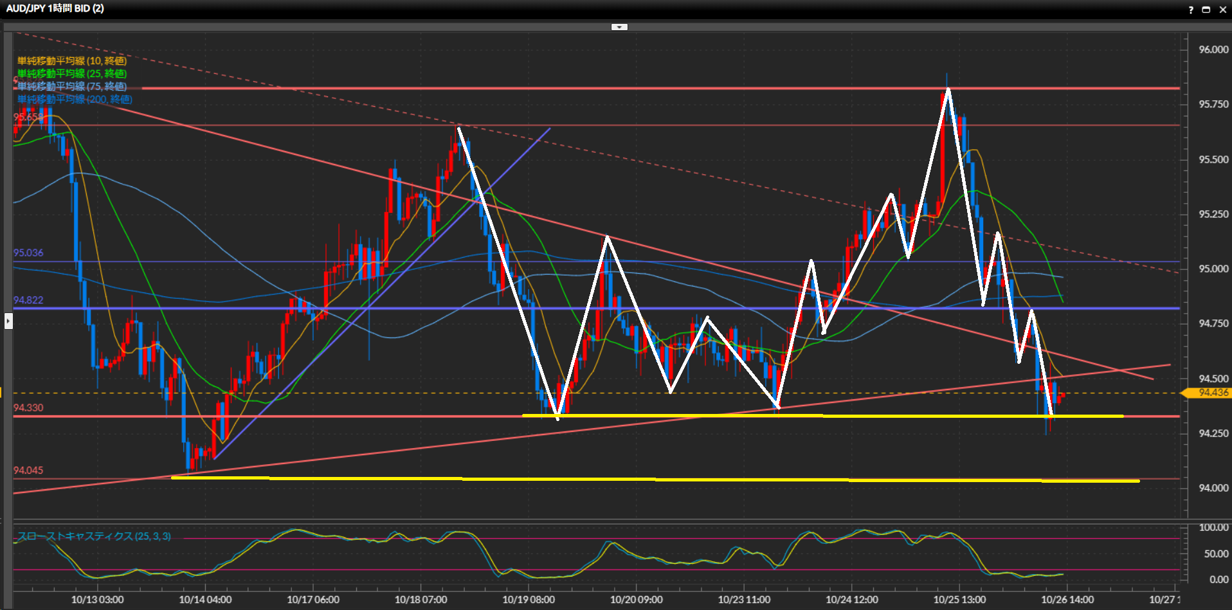Select the 94.822 horizontal line label

[28, 300]
